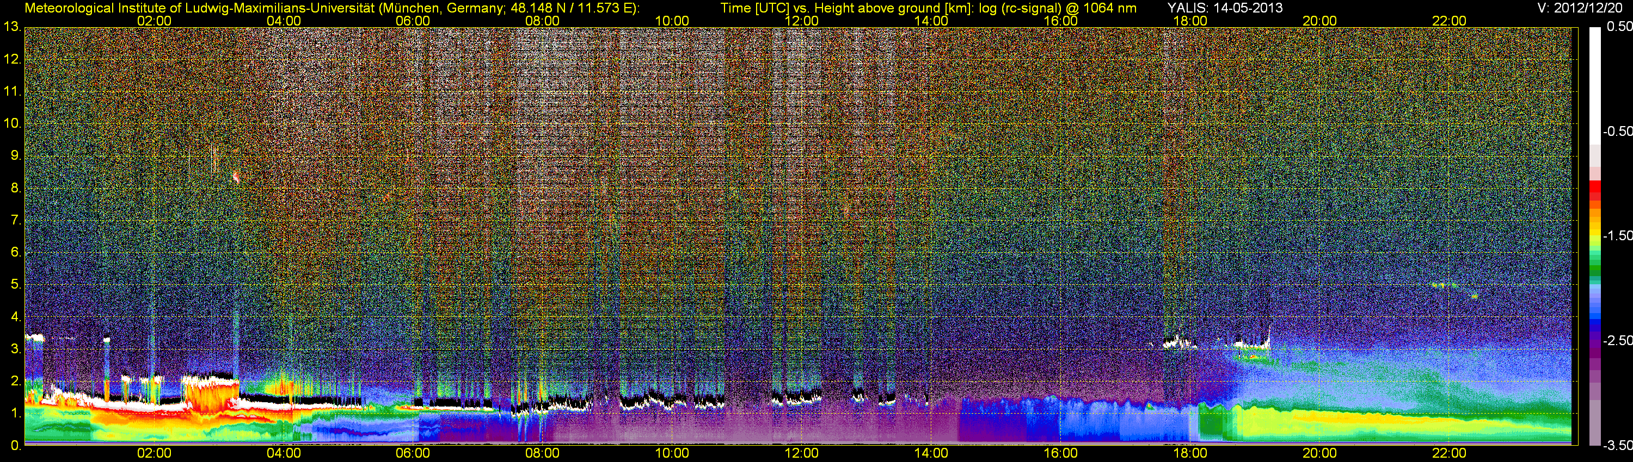The width and height of the screenshot is (1633, 462).
Task: Click the "8." height axis label
Action: [x=16, y=188]
